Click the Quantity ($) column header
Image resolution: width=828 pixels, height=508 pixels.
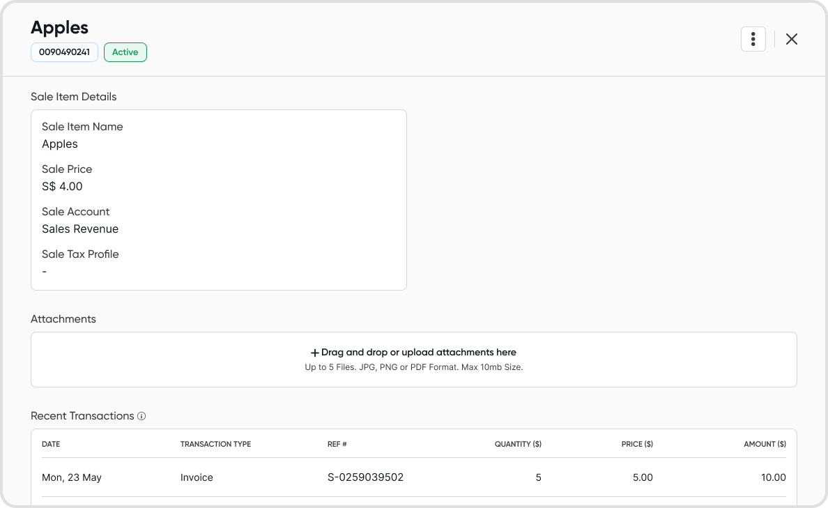518,444
